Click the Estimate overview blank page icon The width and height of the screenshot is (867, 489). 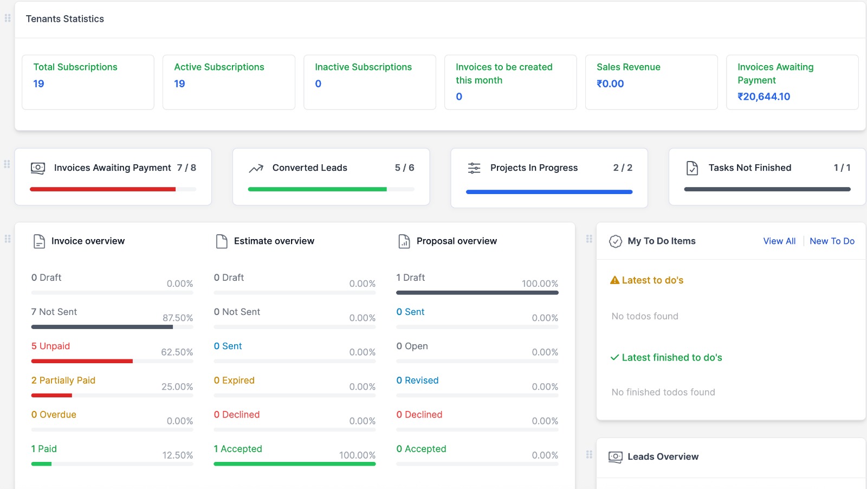point(222,241)
